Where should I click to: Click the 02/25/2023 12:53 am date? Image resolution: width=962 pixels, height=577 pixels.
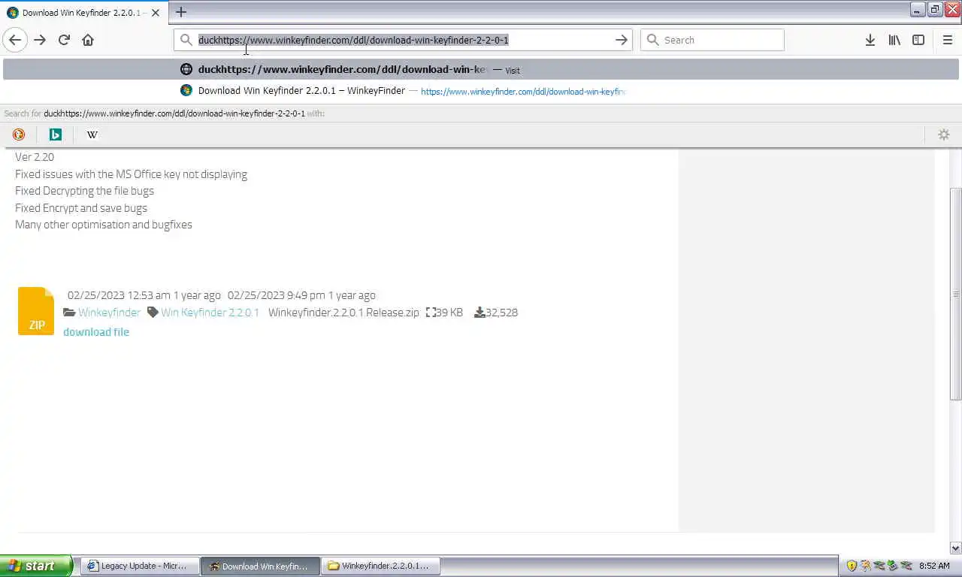(x=119, y=295)
